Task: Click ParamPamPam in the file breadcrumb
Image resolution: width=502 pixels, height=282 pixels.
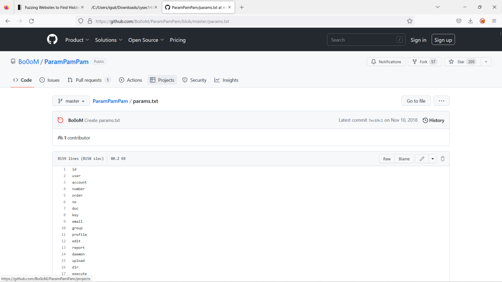Action: 110,101
